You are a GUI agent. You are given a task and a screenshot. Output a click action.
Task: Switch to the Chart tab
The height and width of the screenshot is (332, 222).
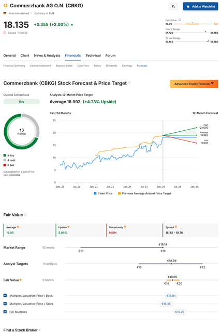pos(25,56)
